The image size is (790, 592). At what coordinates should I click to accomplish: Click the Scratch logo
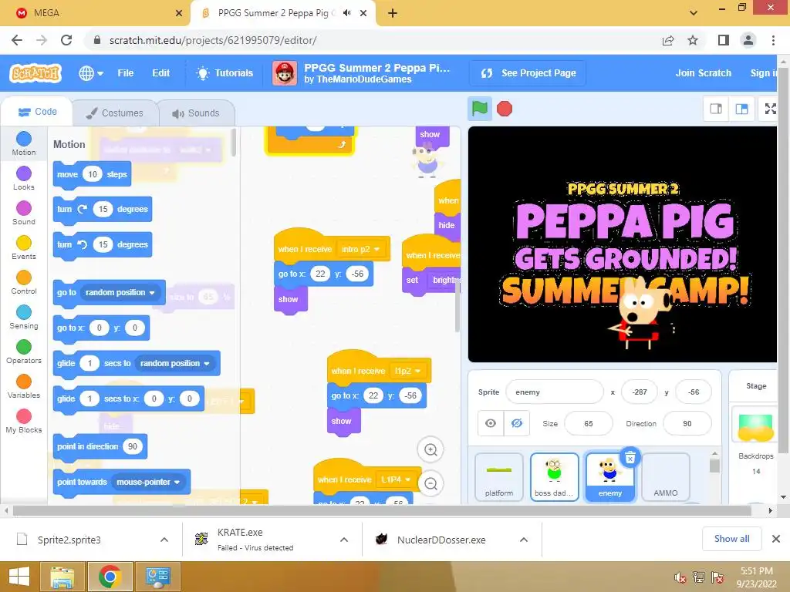[35, 73]
